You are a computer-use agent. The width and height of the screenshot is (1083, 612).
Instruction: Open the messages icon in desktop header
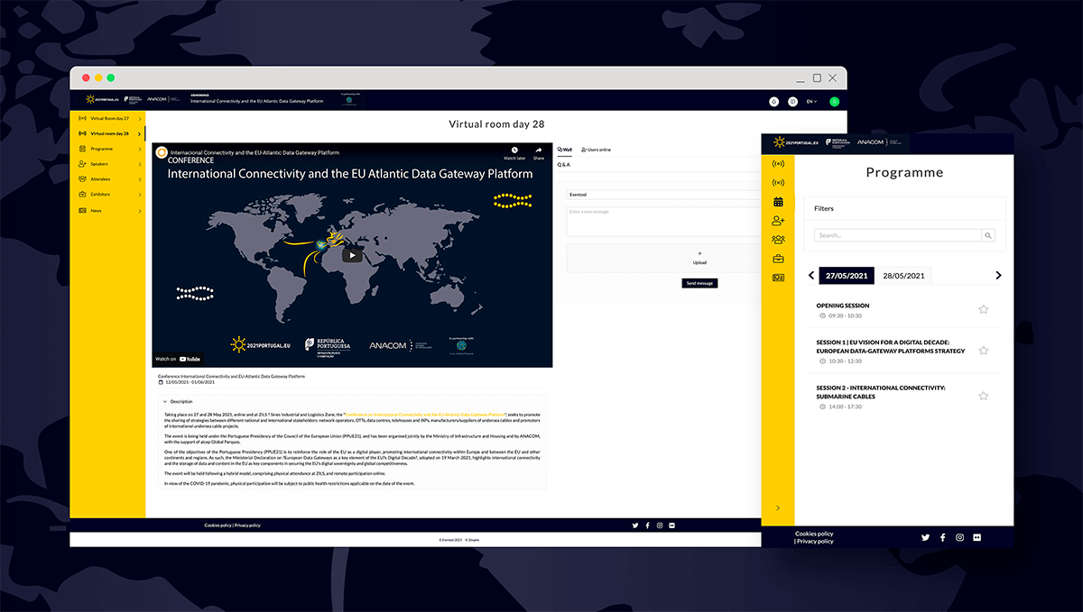point(792,102)
